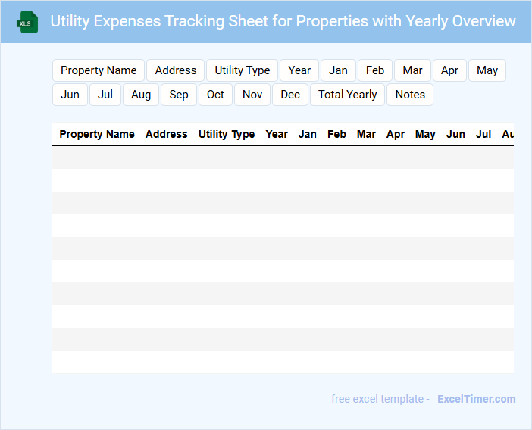Select the Property Name tag
532x430 pixels.
click(x=99, y=70)
